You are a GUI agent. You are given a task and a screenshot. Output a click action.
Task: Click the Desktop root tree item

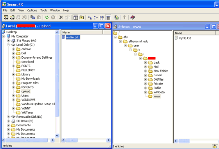click(11, 32)
